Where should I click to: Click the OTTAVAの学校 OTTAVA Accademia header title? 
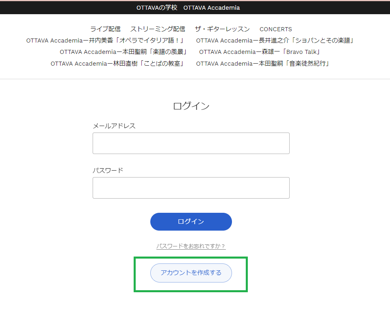point(188,8)
